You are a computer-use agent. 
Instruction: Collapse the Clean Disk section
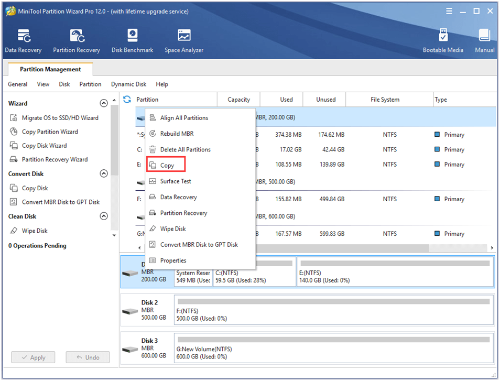coord(104,216)
